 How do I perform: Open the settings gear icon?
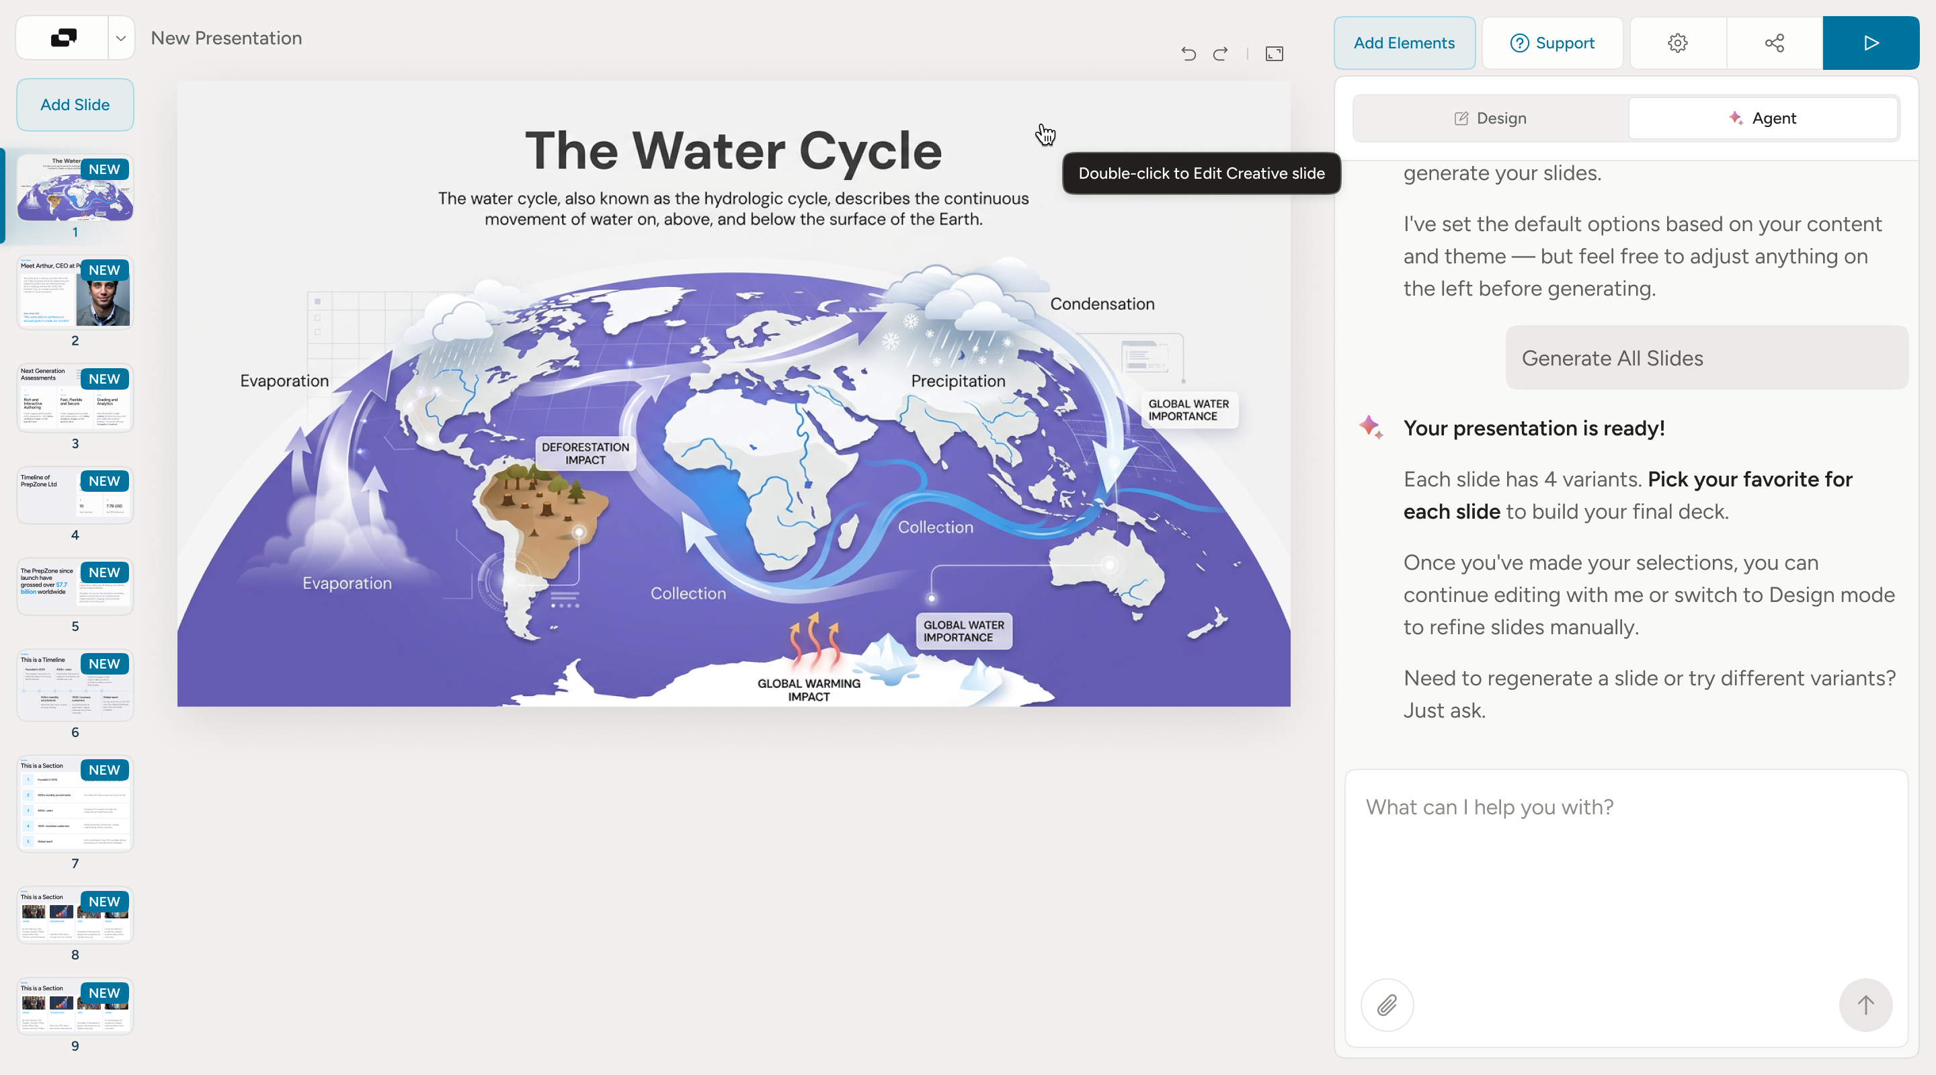[1677, 43]
